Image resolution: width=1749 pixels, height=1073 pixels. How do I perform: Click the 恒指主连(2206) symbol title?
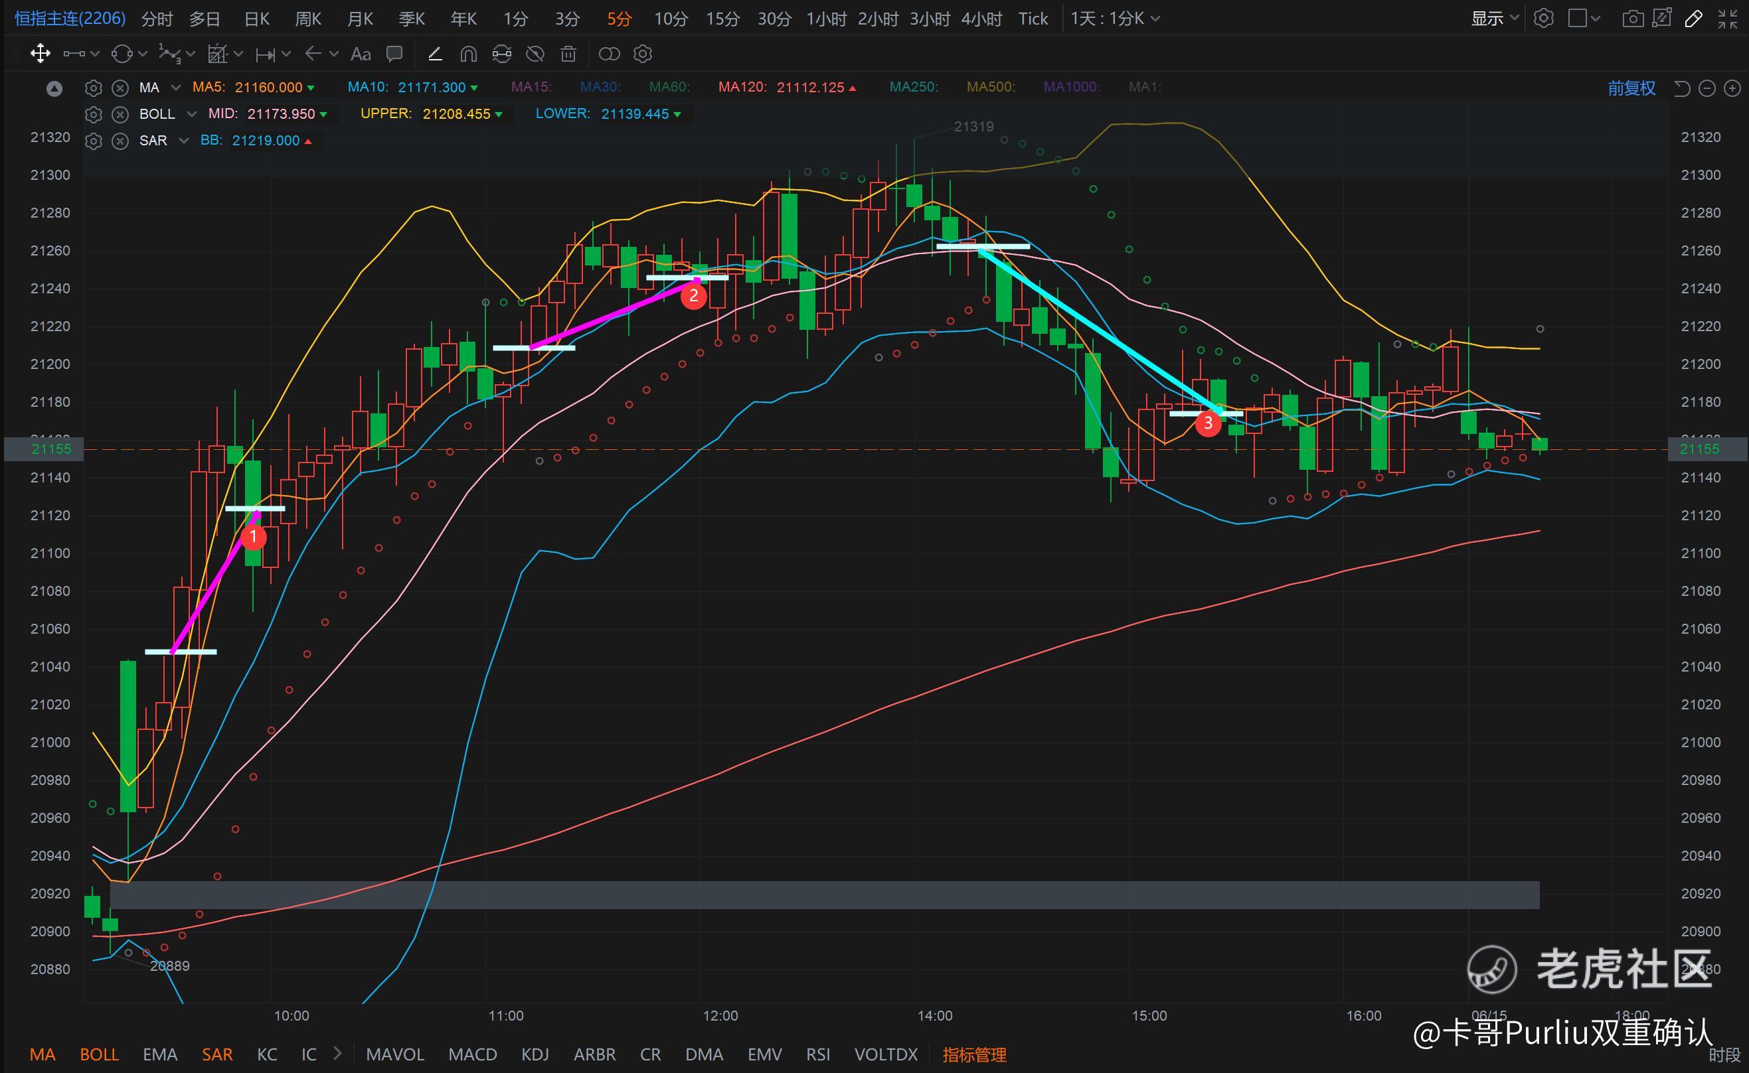coord(70,19)
